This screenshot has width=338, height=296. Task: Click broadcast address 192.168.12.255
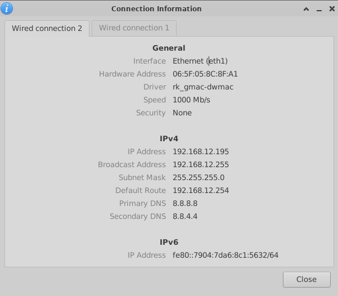pos(200,165)
